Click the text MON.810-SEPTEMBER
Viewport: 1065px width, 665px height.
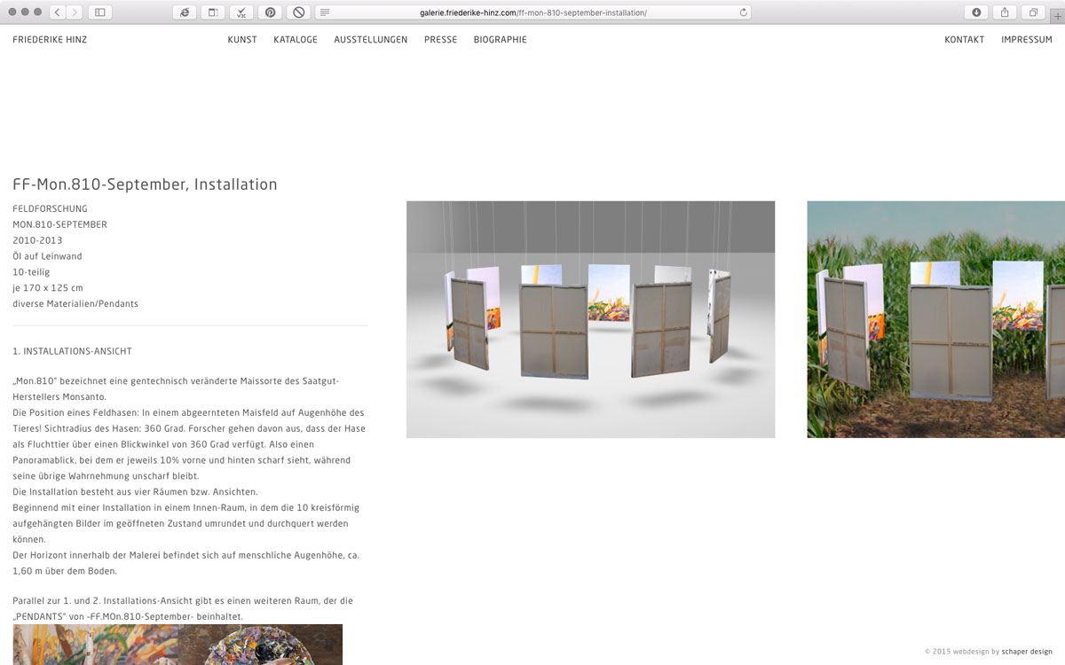[59, 224]
